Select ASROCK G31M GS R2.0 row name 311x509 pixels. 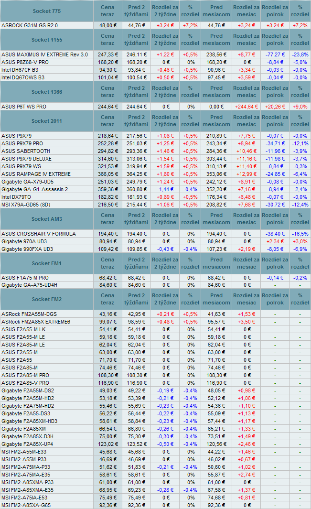coord(30,25)
